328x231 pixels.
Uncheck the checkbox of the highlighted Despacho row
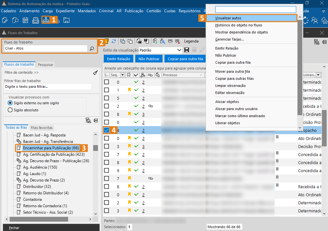(106, 130)
